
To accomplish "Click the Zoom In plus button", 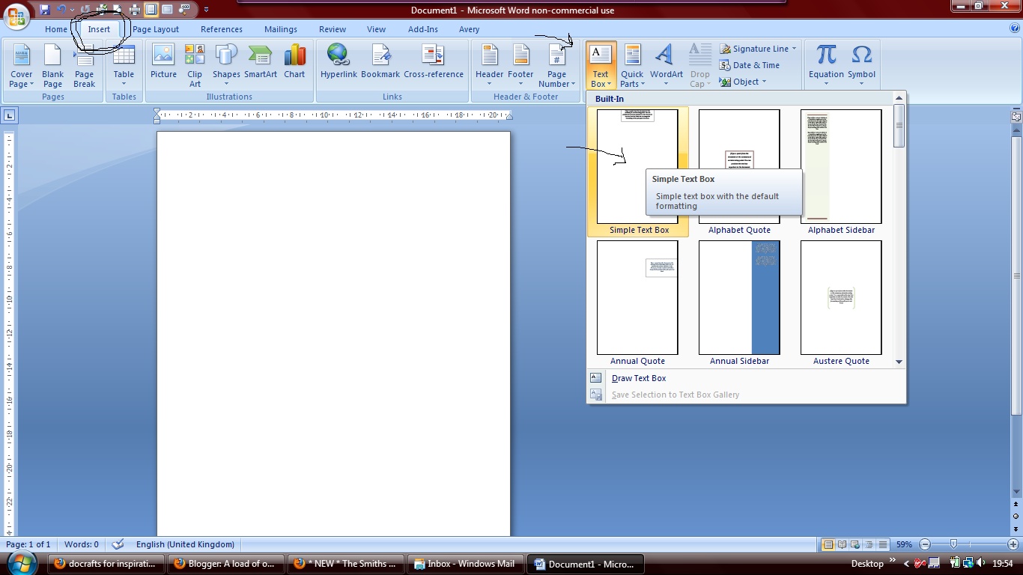I will tap(1013, 544).
